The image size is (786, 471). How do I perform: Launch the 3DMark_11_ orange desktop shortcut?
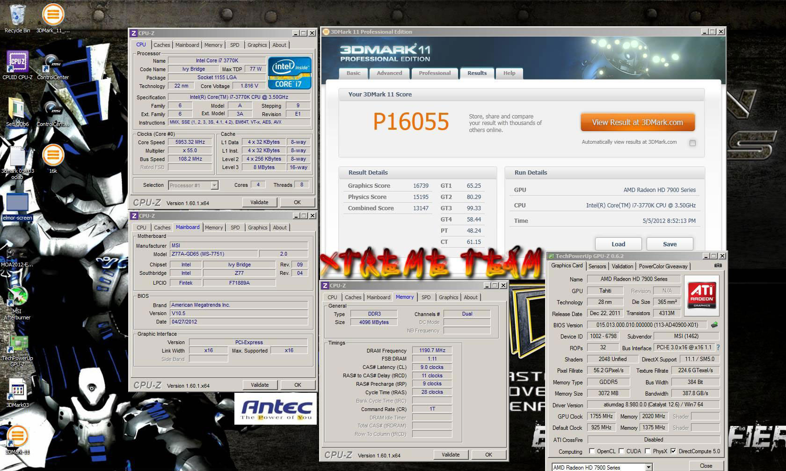point(53,19)
